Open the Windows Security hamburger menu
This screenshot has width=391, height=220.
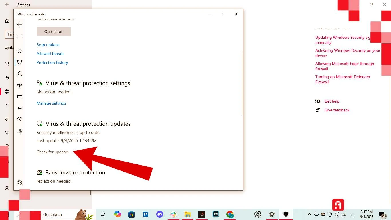19,37
